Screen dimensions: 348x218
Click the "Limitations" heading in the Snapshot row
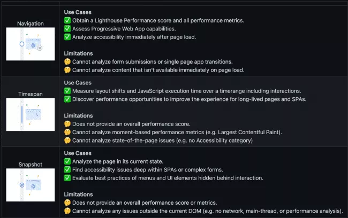tap(79, 194)
